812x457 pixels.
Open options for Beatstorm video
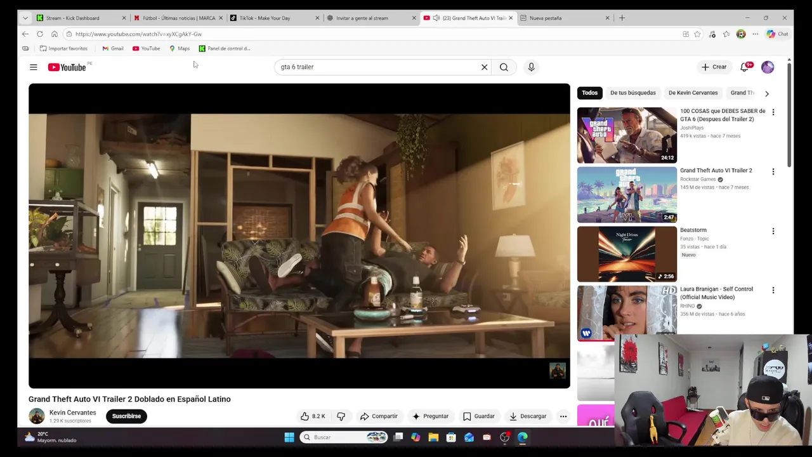(x=773, y=231)
